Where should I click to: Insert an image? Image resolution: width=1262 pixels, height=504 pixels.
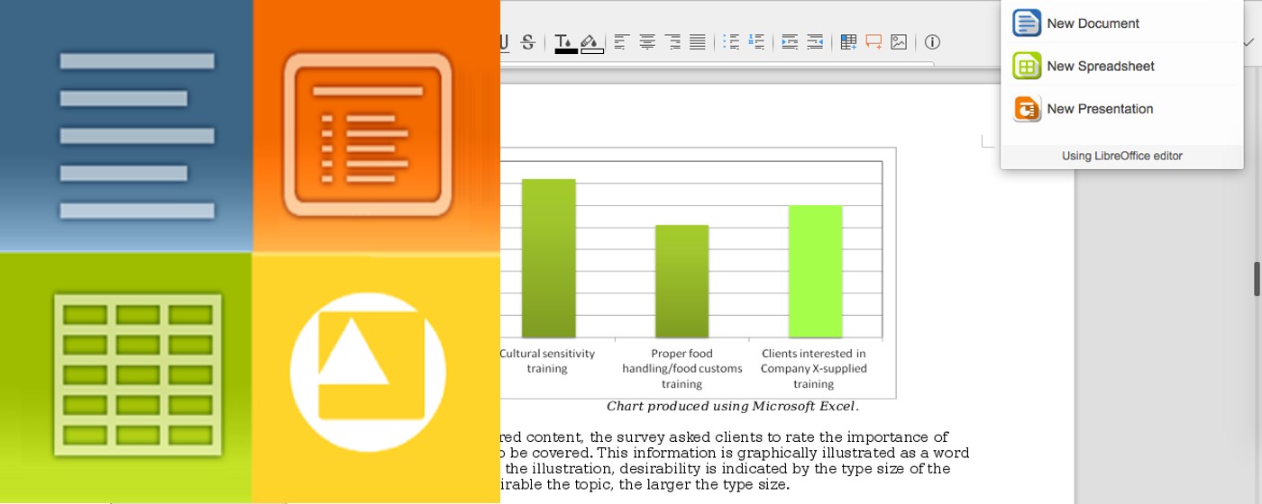[899, 41]
